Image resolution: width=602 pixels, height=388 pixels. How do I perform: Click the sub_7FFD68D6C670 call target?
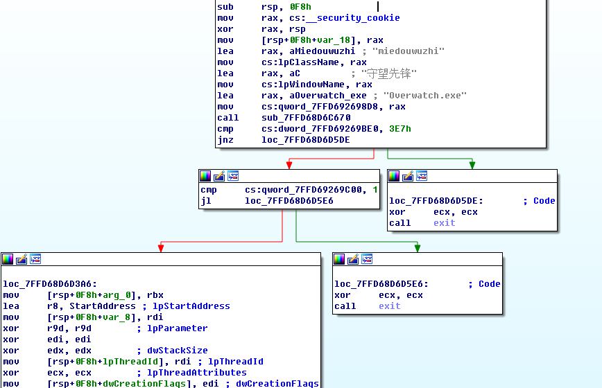coord(305,118)
